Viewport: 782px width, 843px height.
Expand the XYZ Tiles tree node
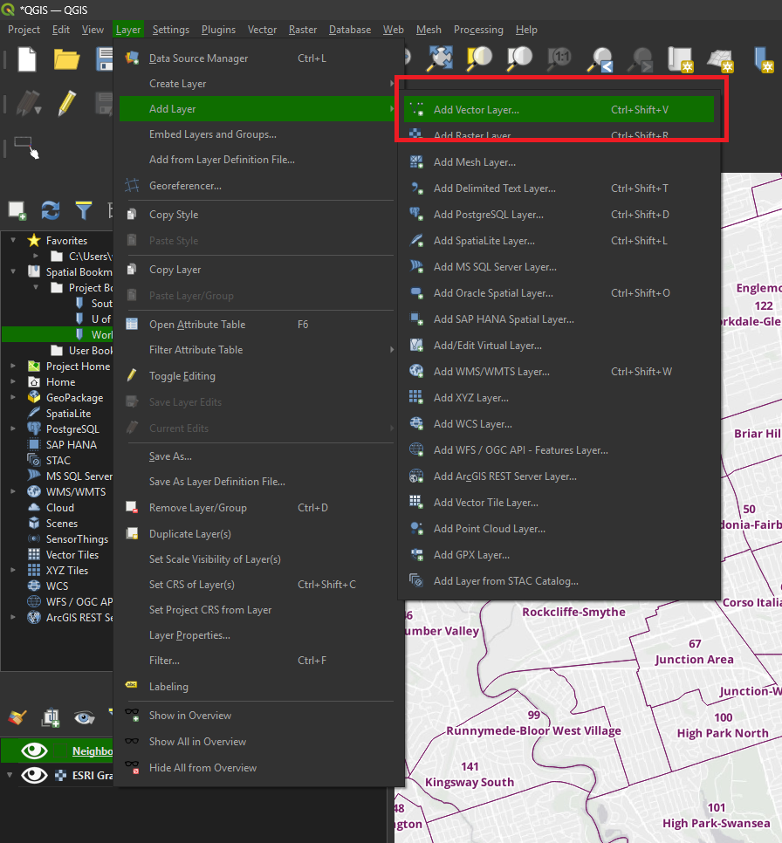click(13, 570)
